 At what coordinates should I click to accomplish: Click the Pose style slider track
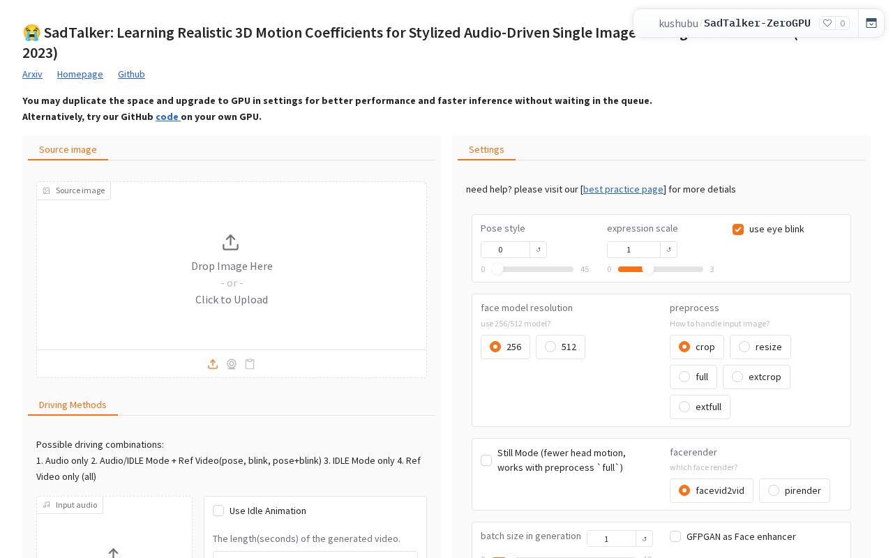533,269
